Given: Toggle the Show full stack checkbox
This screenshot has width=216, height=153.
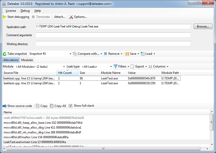Looking at the screenshot, I should [x=71, y=106].
